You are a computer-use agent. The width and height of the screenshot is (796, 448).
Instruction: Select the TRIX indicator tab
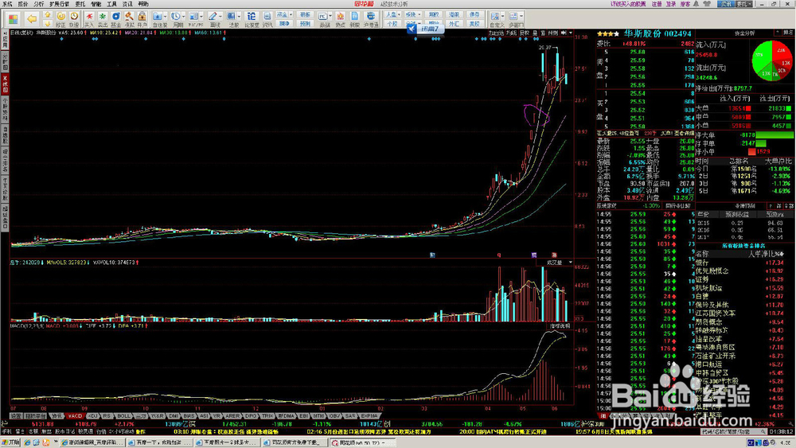click(267, 415)
